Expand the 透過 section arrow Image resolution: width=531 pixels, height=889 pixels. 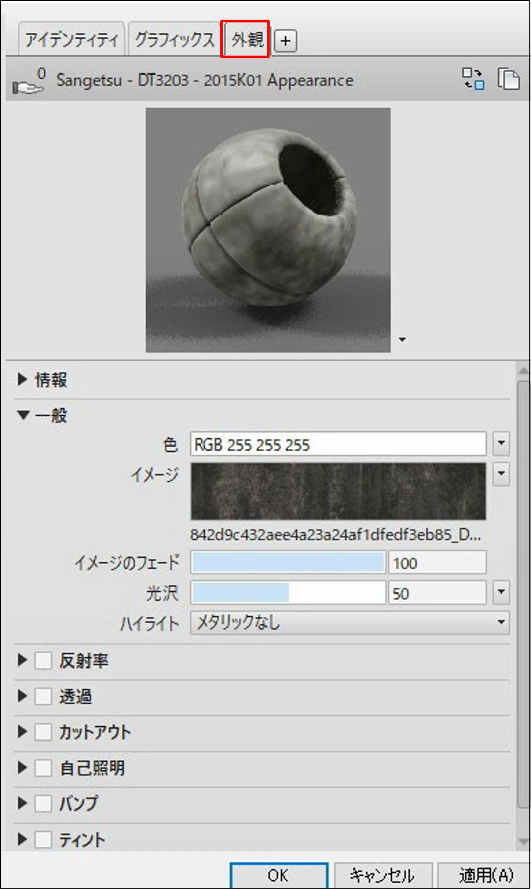pyautogui.click(x=22, y=696)
